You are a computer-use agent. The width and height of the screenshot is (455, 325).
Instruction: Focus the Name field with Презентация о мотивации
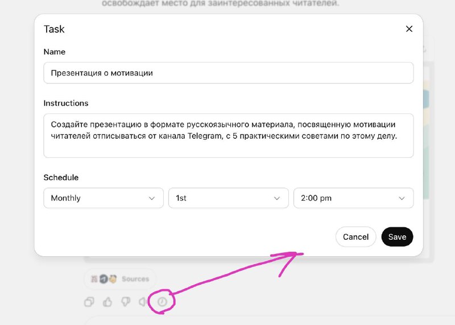(x=228, y=73)
